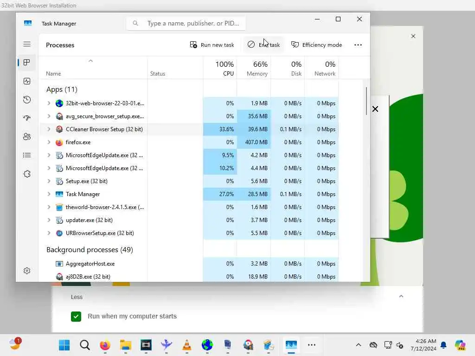Click the CCleaner Browser Setup process icon
Image resolution: width=475 pixels, height=356 pixels.
pyautogui.click(x=59, y=129)
